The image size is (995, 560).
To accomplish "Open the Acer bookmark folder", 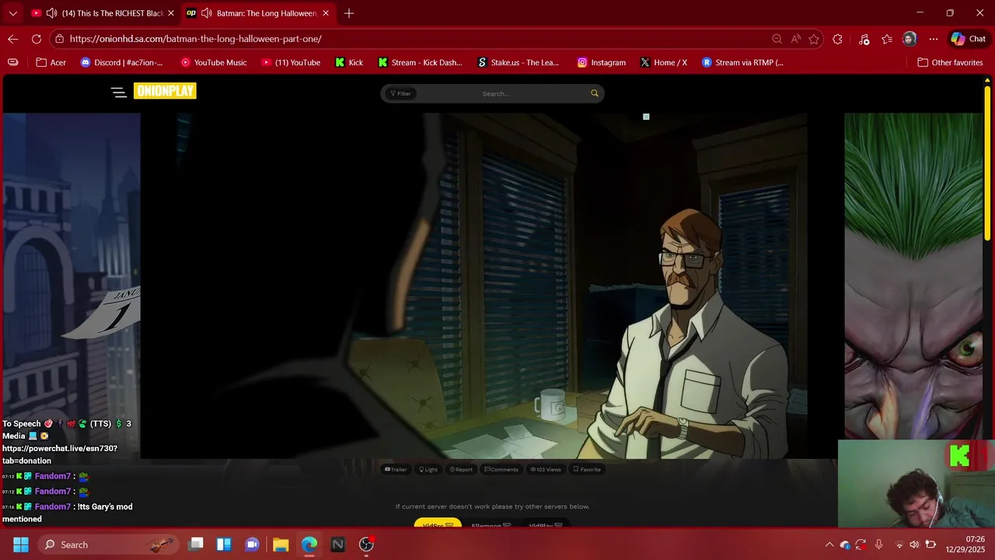I will (51, 62).
